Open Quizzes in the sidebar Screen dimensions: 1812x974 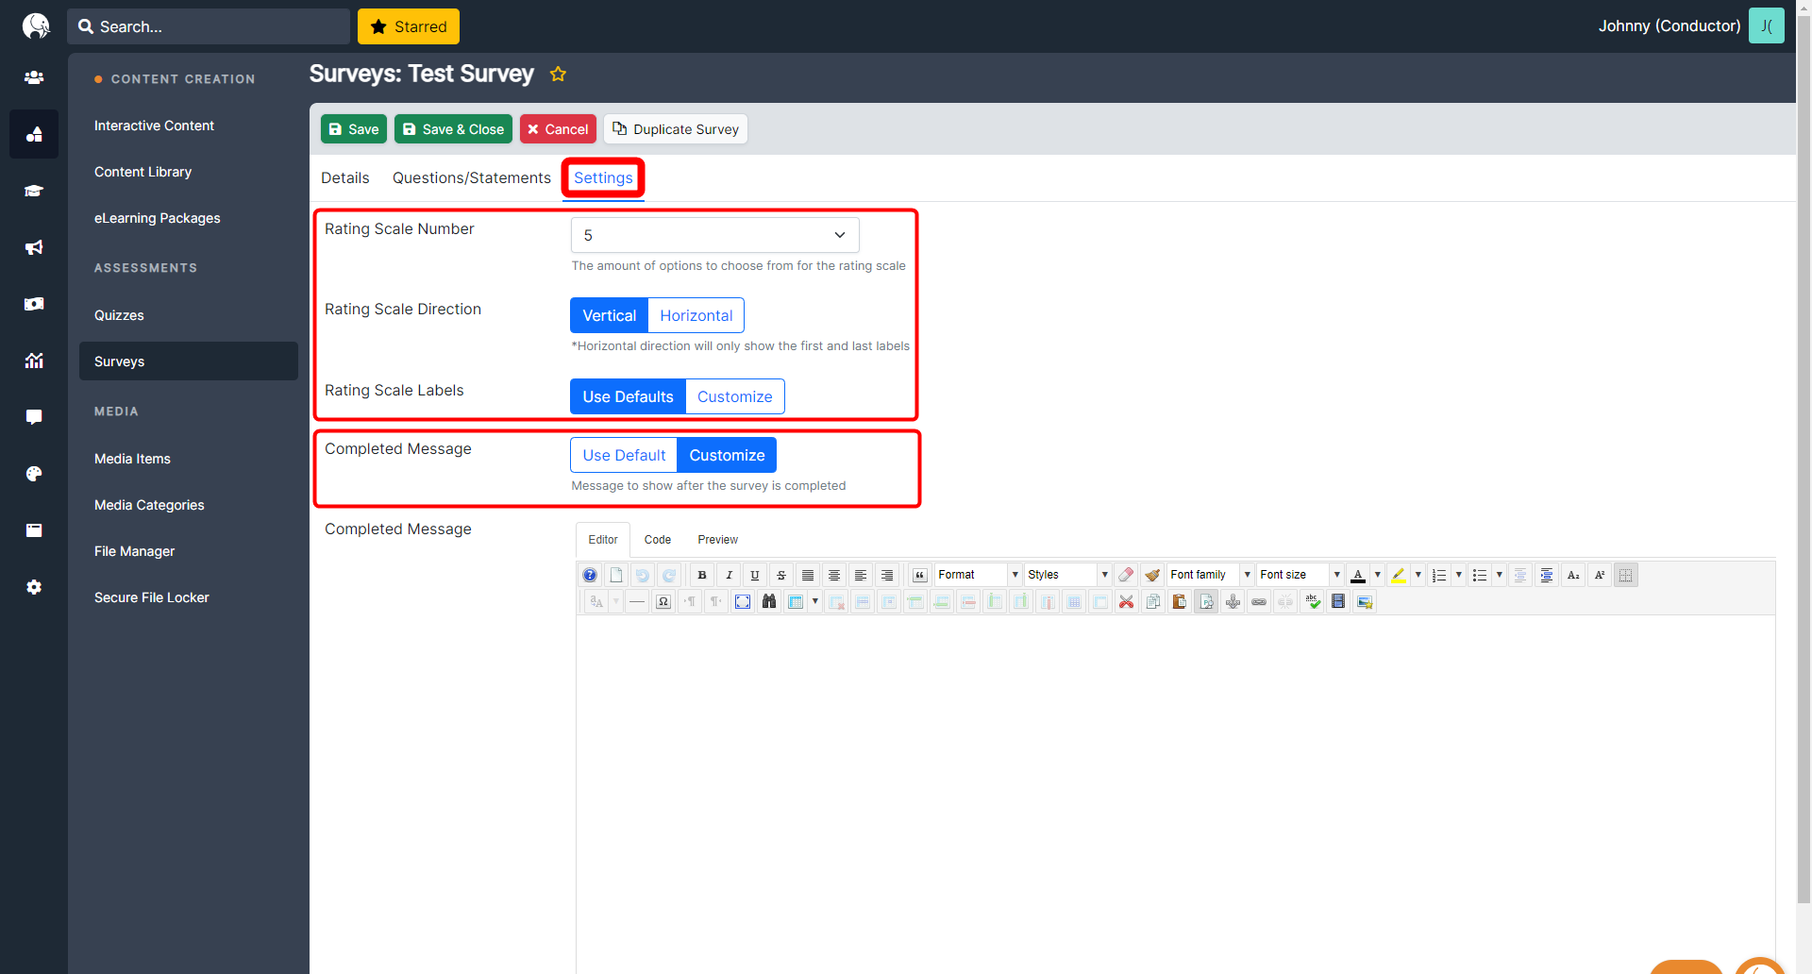pos(119,315)
